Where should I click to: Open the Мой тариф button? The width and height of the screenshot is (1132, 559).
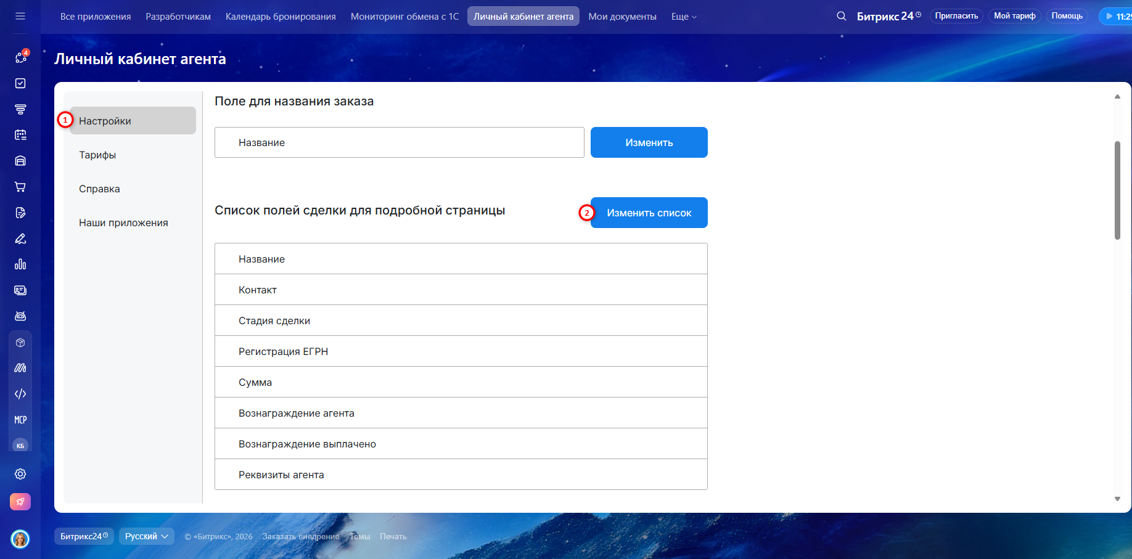click(1015, 16)
